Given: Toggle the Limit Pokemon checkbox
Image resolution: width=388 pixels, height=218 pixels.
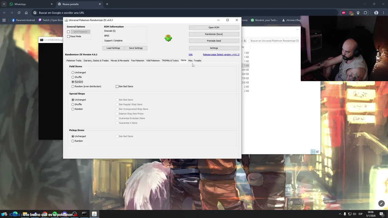Looking at the screenshot, I should 69,32.
